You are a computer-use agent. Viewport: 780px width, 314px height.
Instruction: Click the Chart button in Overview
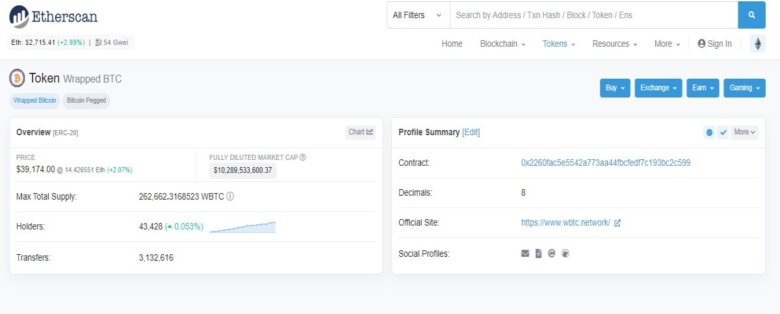361,132
